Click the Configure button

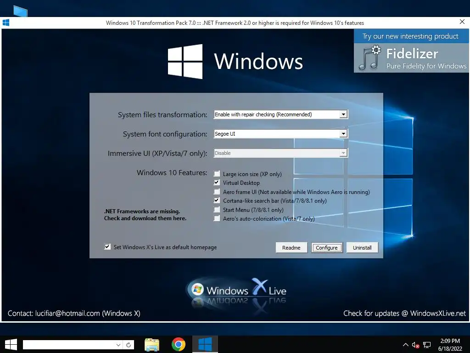327,248
